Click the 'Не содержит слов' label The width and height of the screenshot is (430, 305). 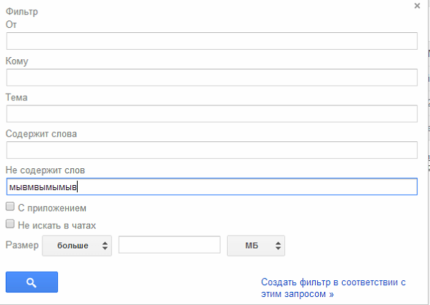click(x=45, y=170)
